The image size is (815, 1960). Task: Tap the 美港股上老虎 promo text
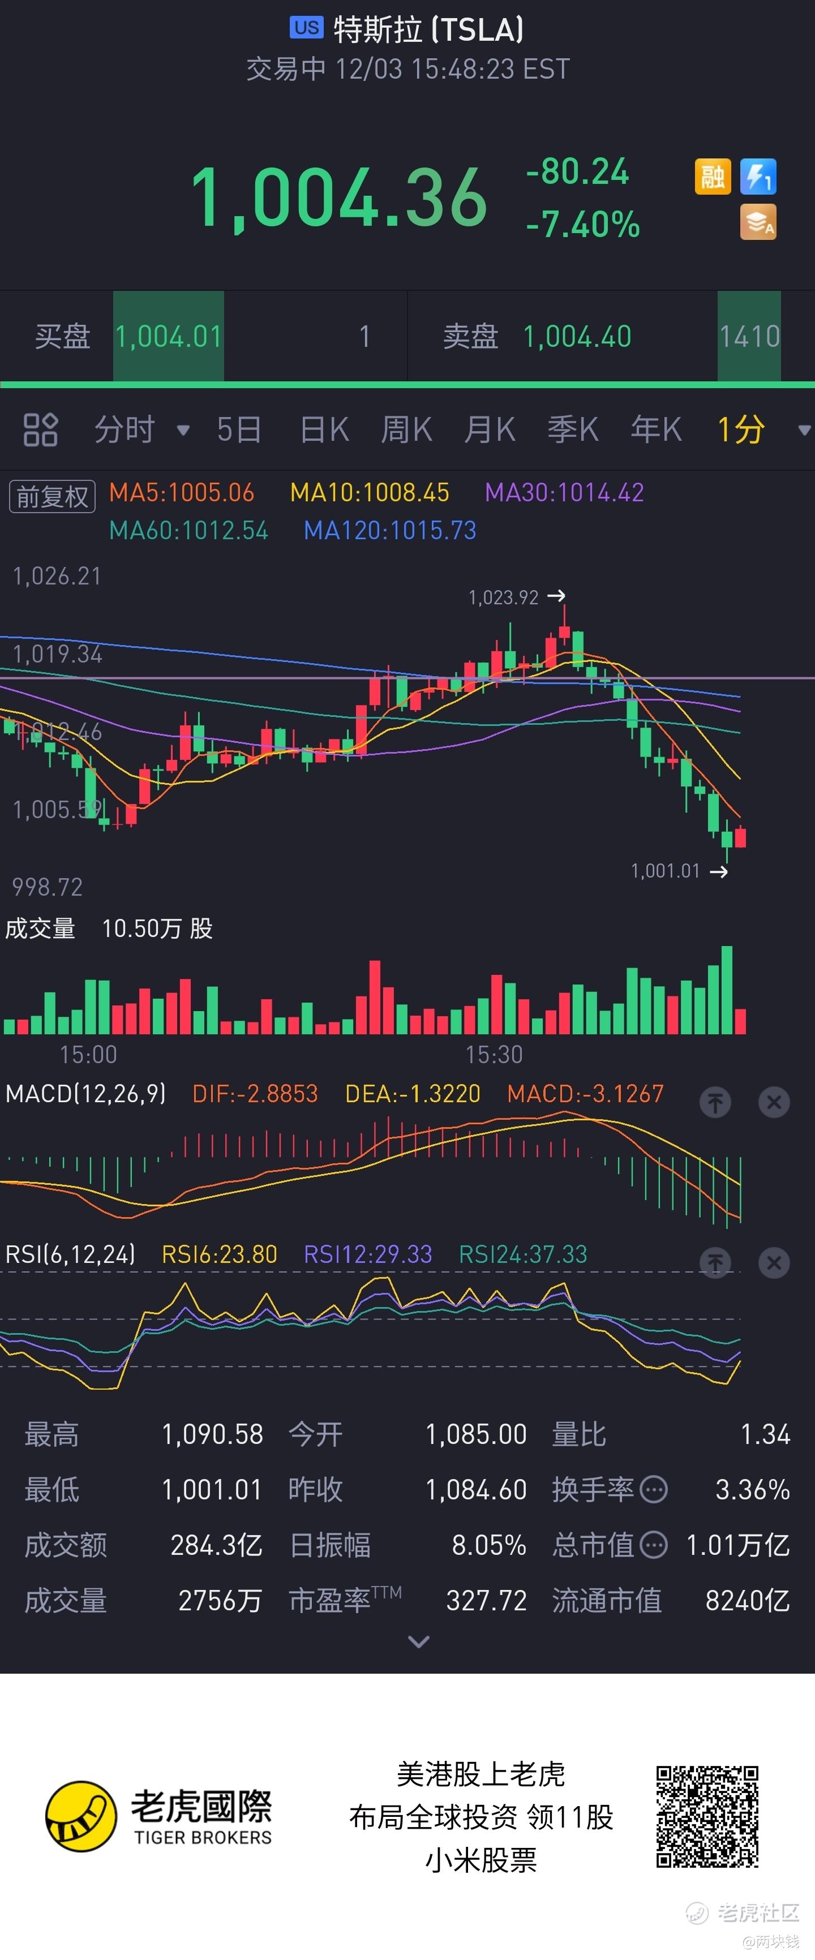(481, 1774)
